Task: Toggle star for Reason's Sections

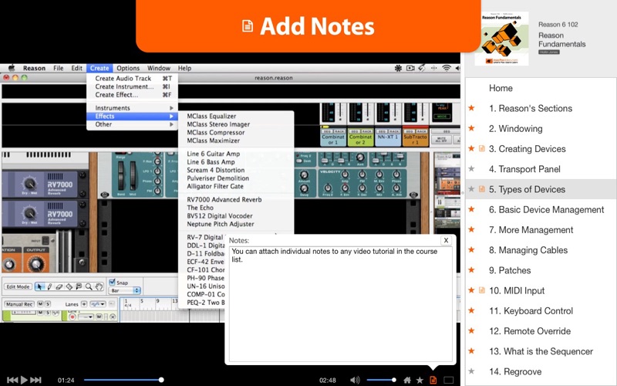Action: [471, 108]
